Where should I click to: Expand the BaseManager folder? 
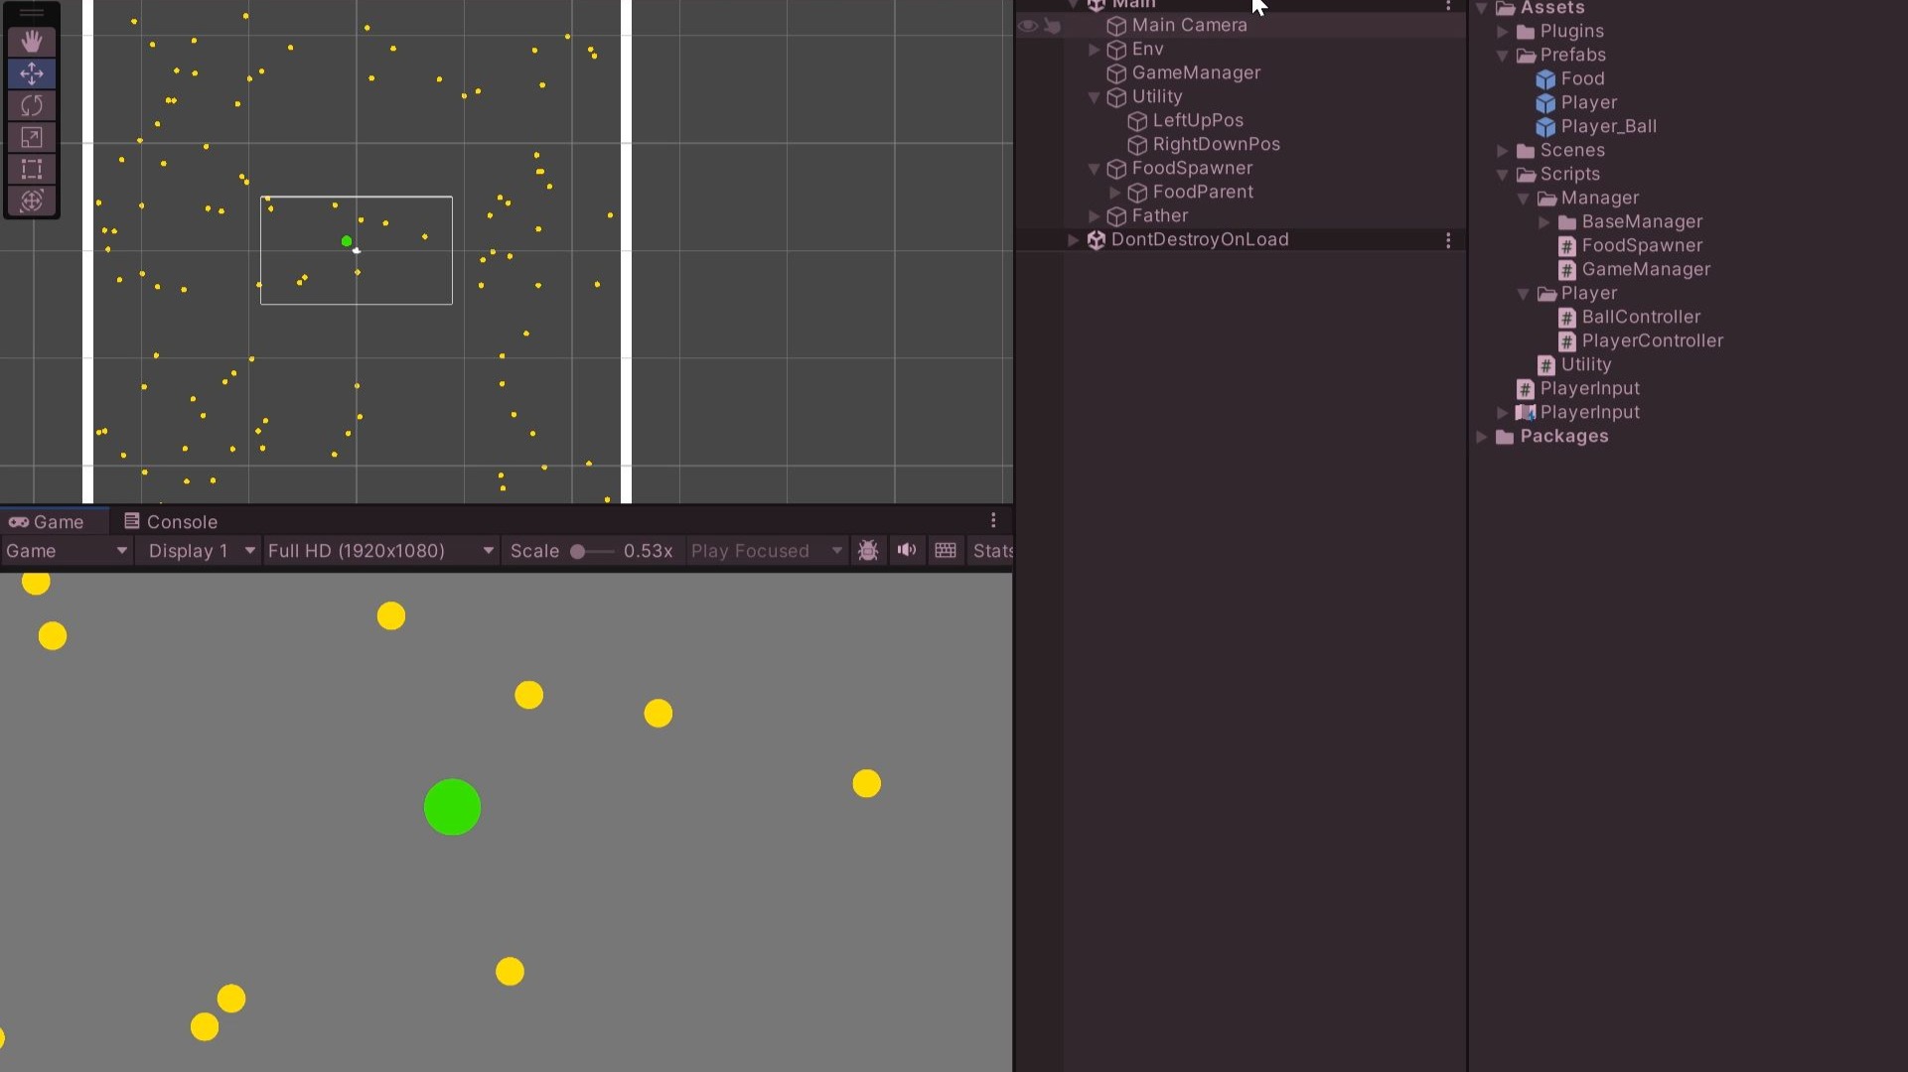point(1544,222)
